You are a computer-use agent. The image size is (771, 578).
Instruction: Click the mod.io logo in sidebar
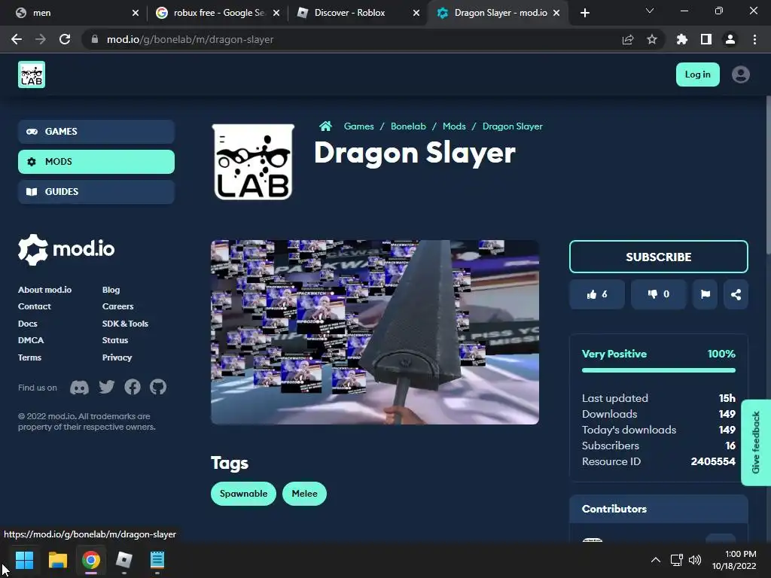[x=66, y=250]
